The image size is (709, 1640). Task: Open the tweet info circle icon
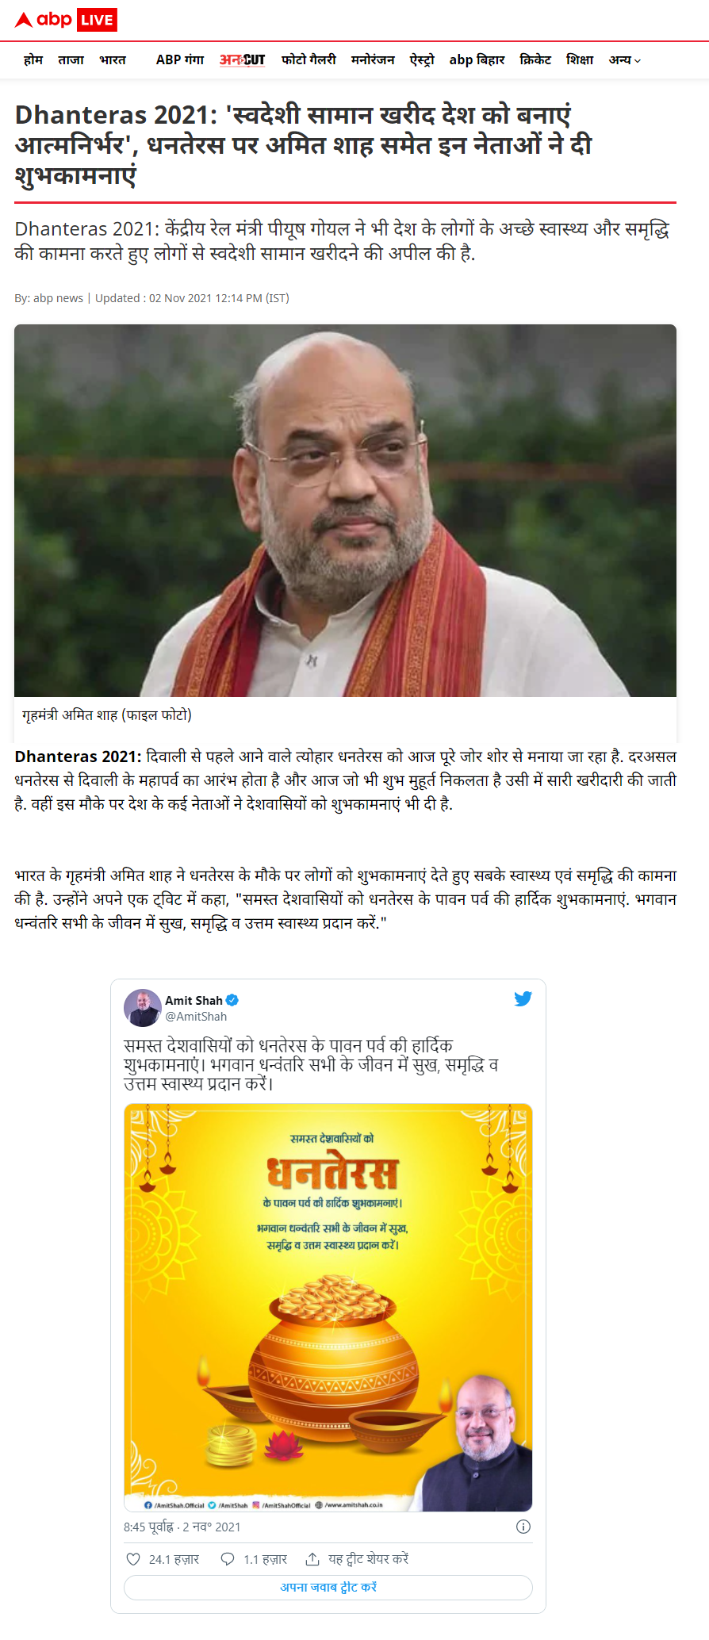tap(523, 1527)
